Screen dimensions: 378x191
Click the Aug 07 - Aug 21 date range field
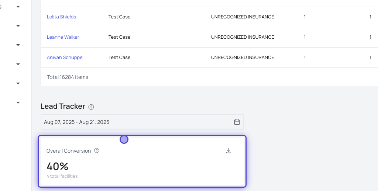[137, 122]
